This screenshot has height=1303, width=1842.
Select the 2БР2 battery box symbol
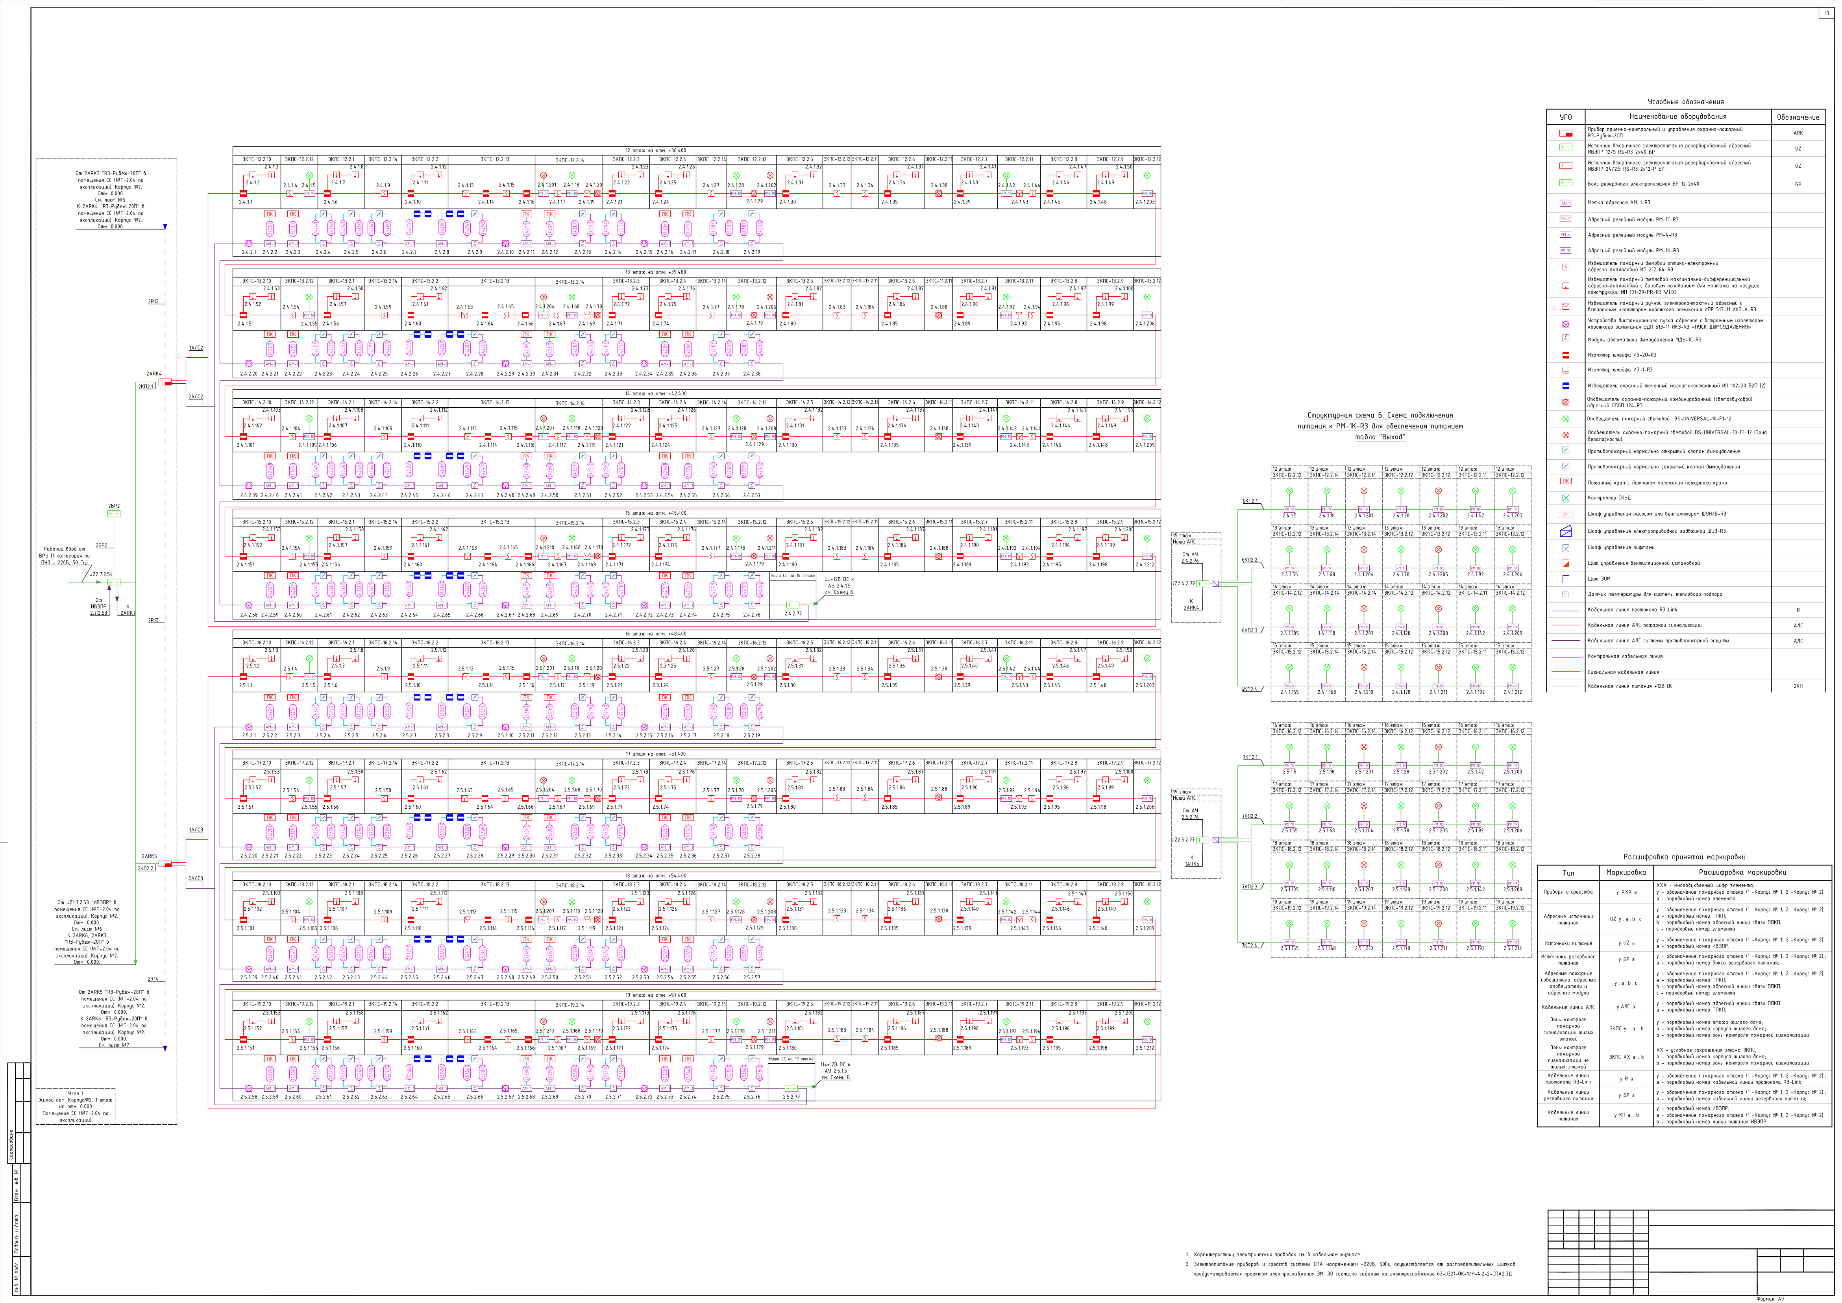pos(114,514)
